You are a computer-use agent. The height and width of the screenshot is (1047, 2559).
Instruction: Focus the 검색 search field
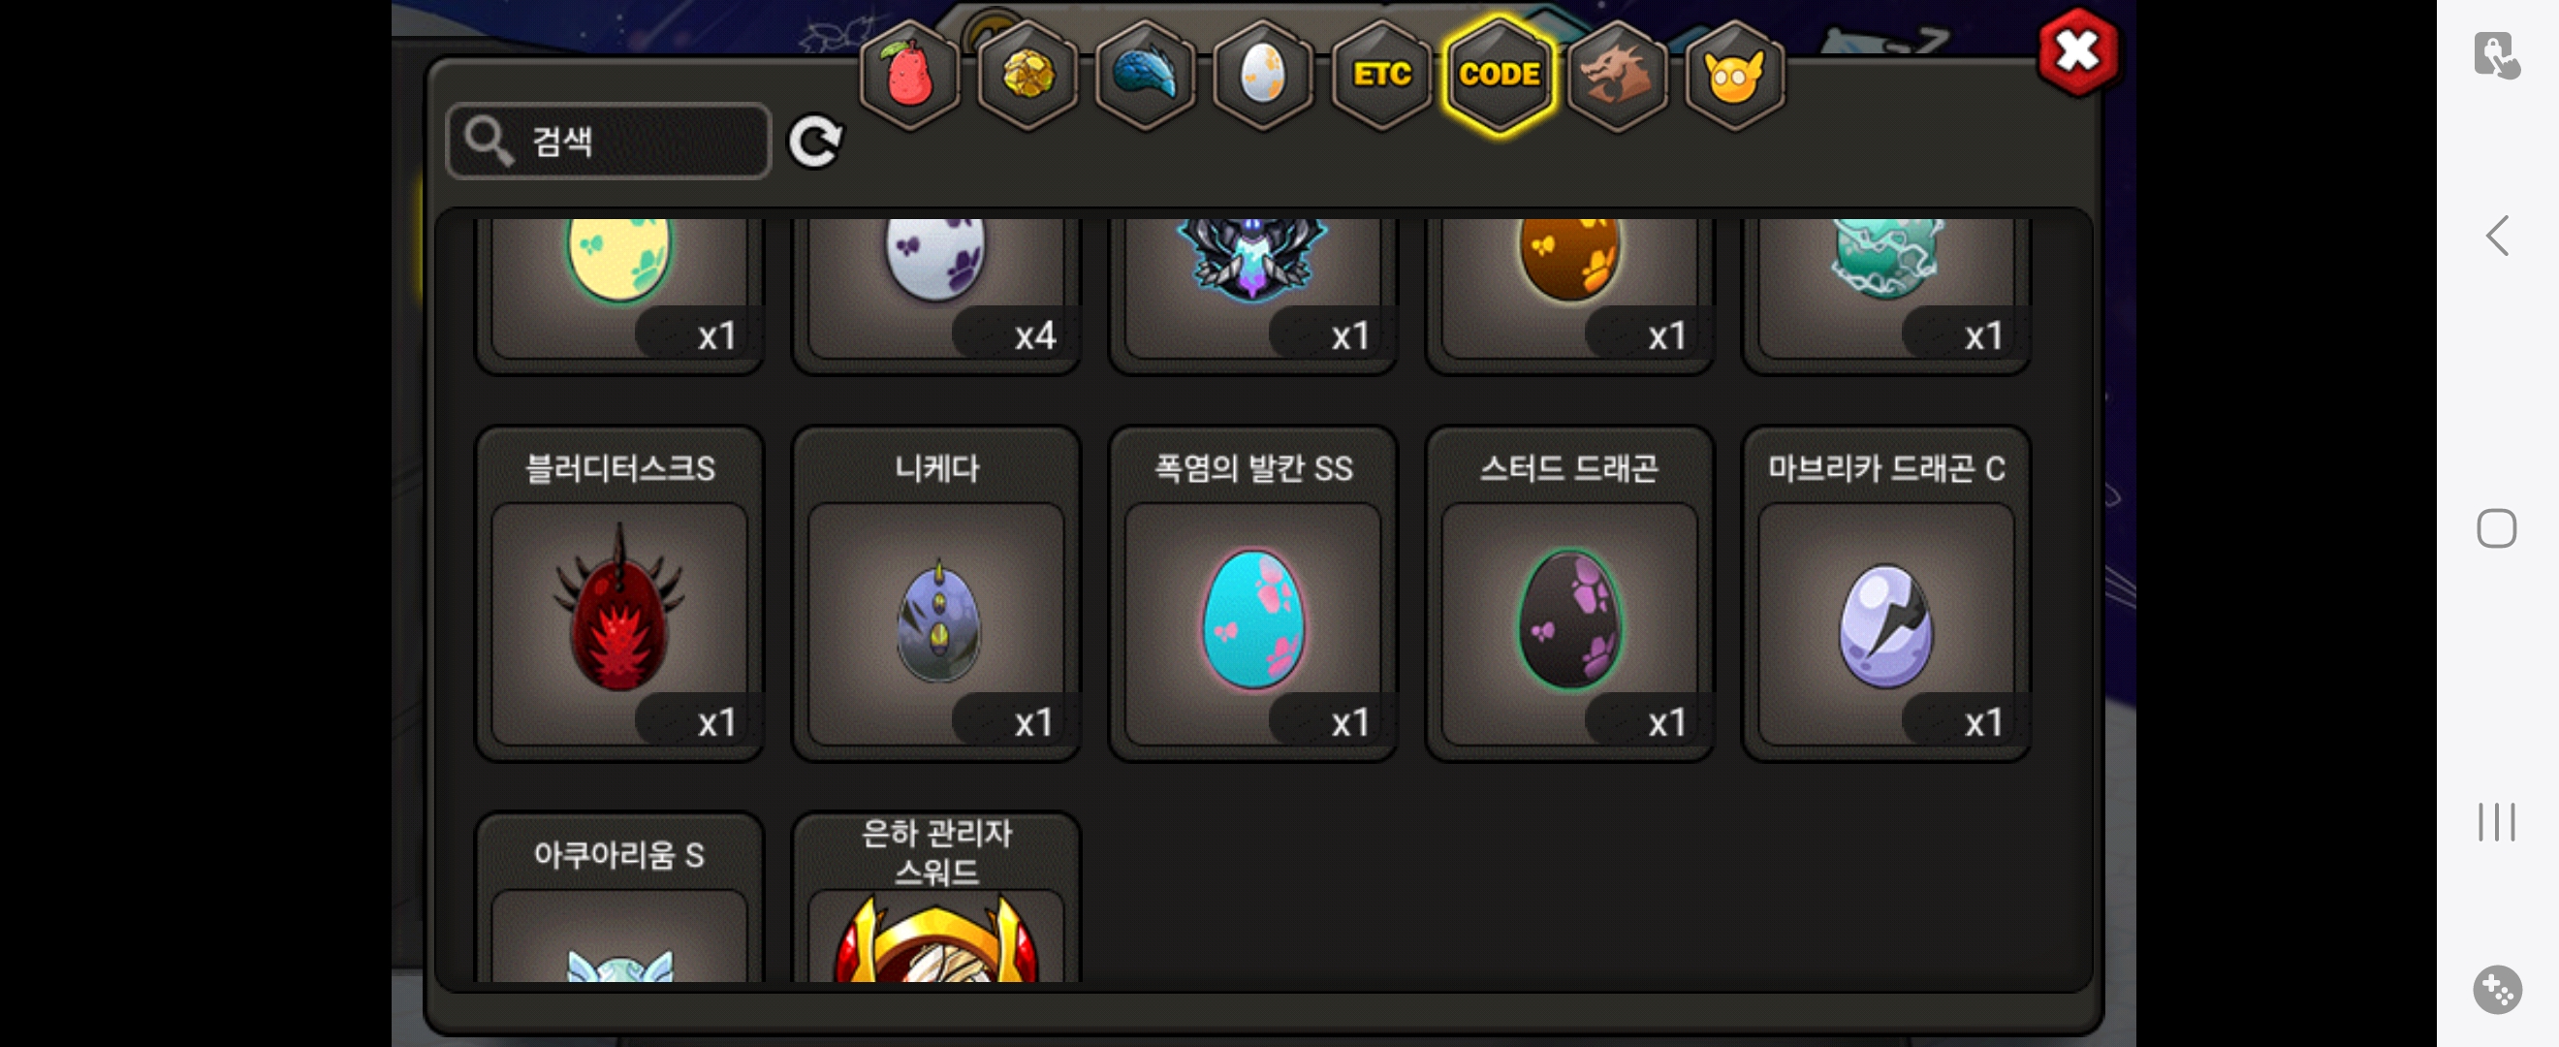[x=609, y=142]
